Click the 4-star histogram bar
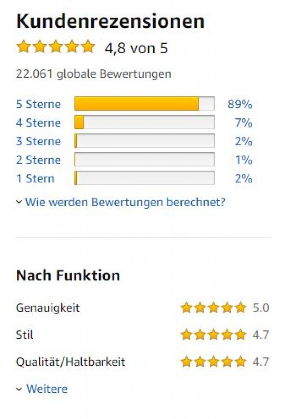The height and width of the screenshot is (419, 296). coord(144,123)
